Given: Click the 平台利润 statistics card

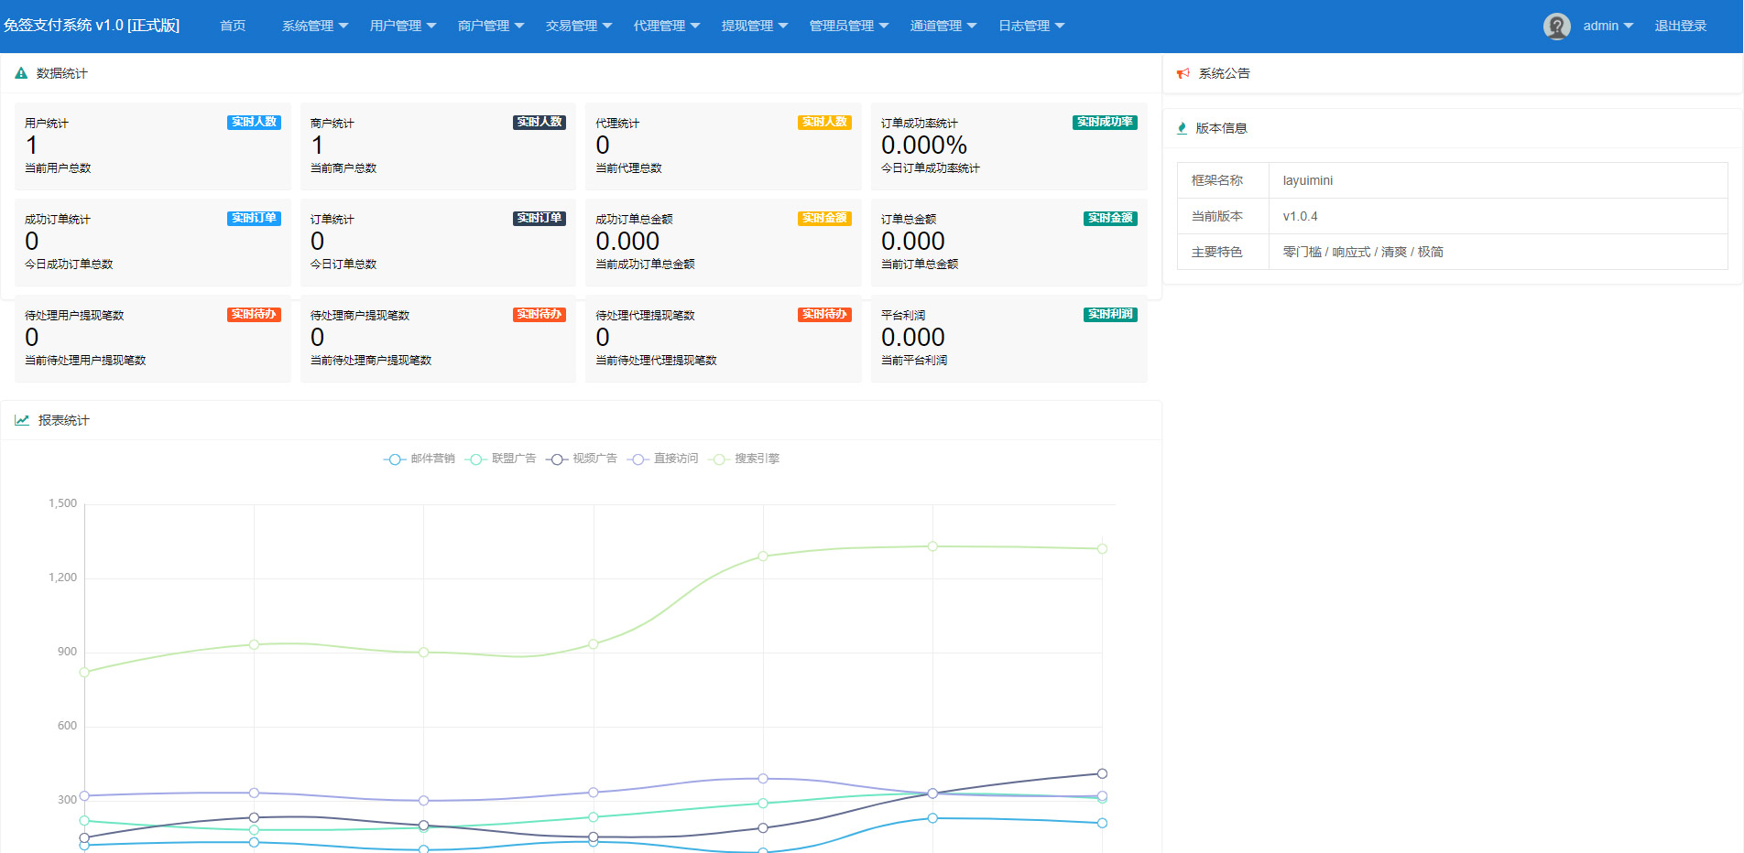Looking at the screenshot, I should (x=1008, y=338).
